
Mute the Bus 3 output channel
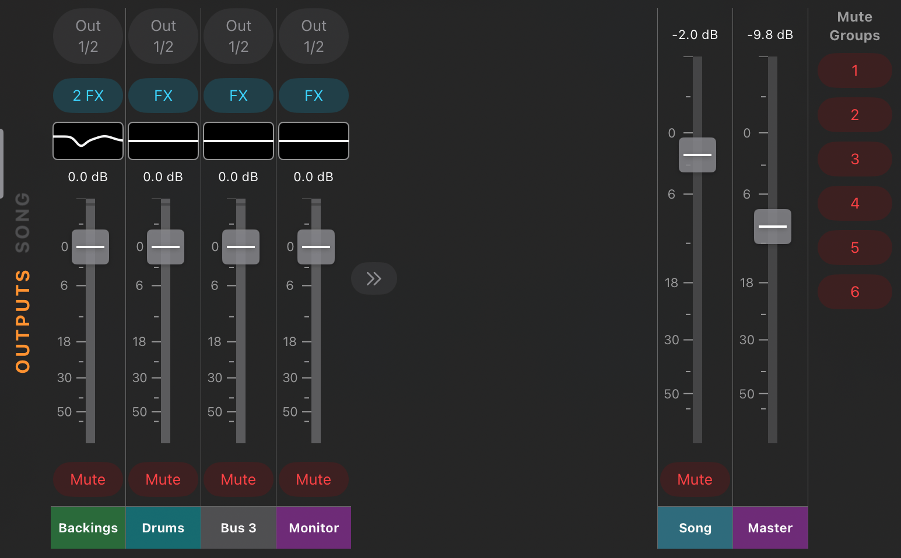pyautogui.click(x=238, y=479)
